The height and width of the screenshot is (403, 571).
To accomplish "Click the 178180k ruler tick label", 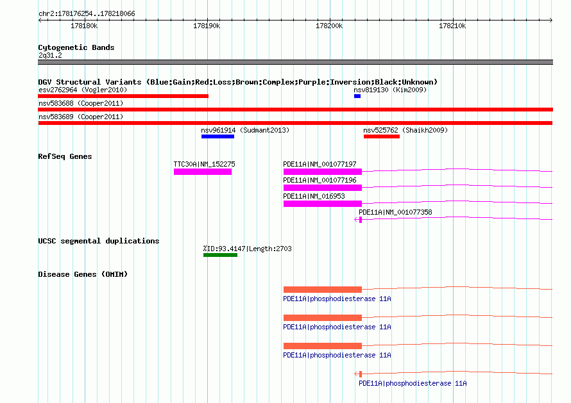I will (84, 26).
